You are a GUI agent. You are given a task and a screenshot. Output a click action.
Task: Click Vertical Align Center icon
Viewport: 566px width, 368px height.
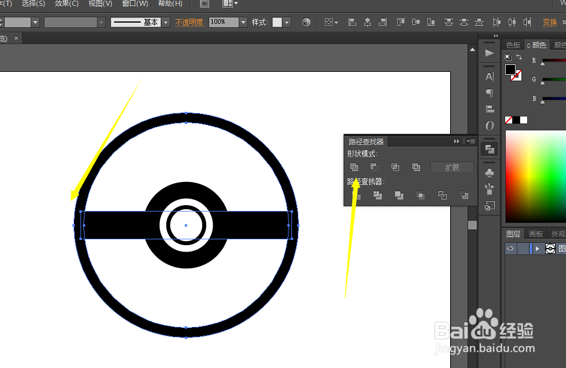click(416, 23)
